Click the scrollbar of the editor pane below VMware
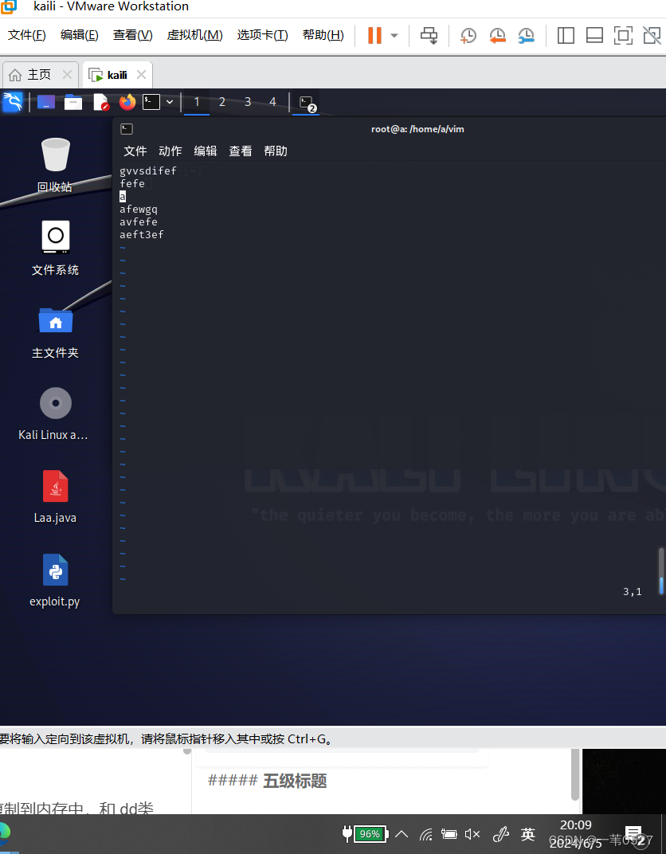 tap(574, 774)
